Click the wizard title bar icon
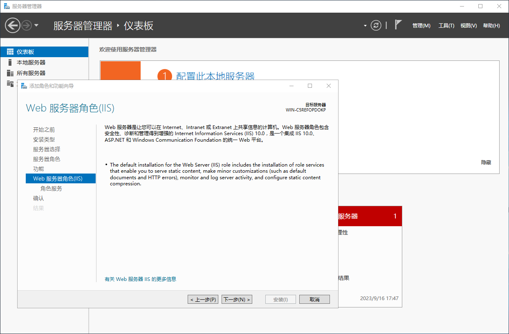 coord(24,86)
